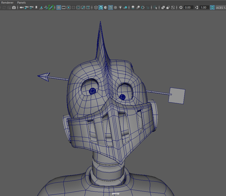Toggle the viewport Grid display
The height and width of the screenshot is (196, 226).
[x=59, y=7]
